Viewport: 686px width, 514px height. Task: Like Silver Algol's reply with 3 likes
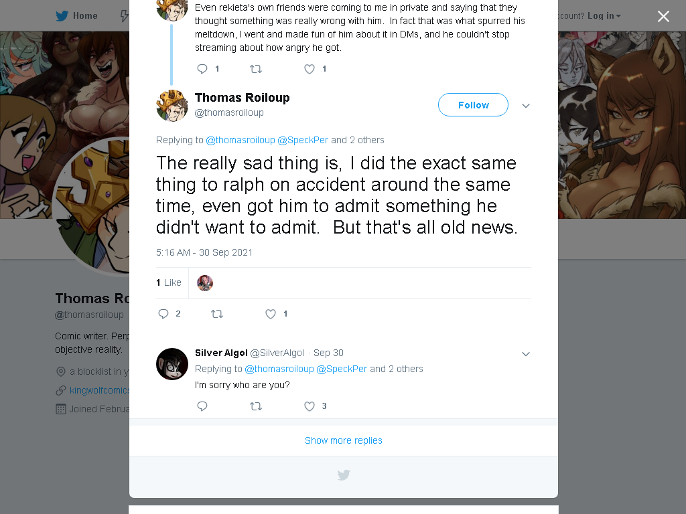(310, 406)
